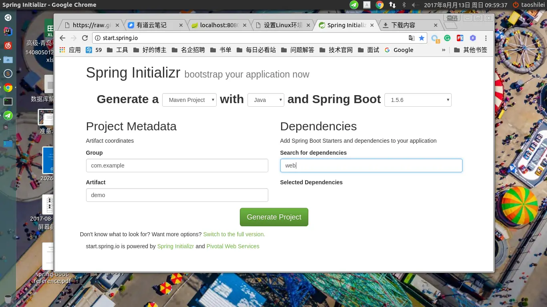Viewport: 547px width, 307px height.
Task: Click the Bluetooth indicator in top panel
Action: coord(404,5)
